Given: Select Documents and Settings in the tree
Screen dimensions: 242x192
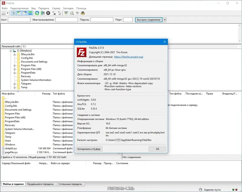Looking at the screenshot, I should [34, 62].
